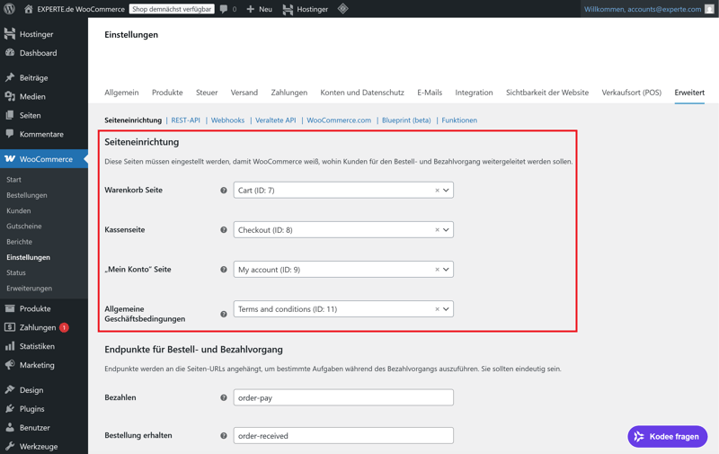Open the Versand settings tab
The image size is (719, 454).
pos(244,93)
